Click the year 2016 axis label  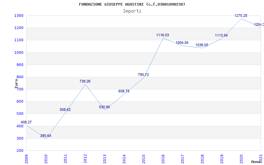163,159
